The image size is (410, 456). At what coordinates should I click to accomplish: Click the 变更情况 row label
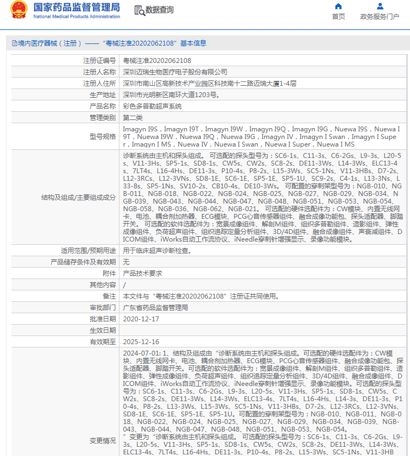[x=103, y=441]
